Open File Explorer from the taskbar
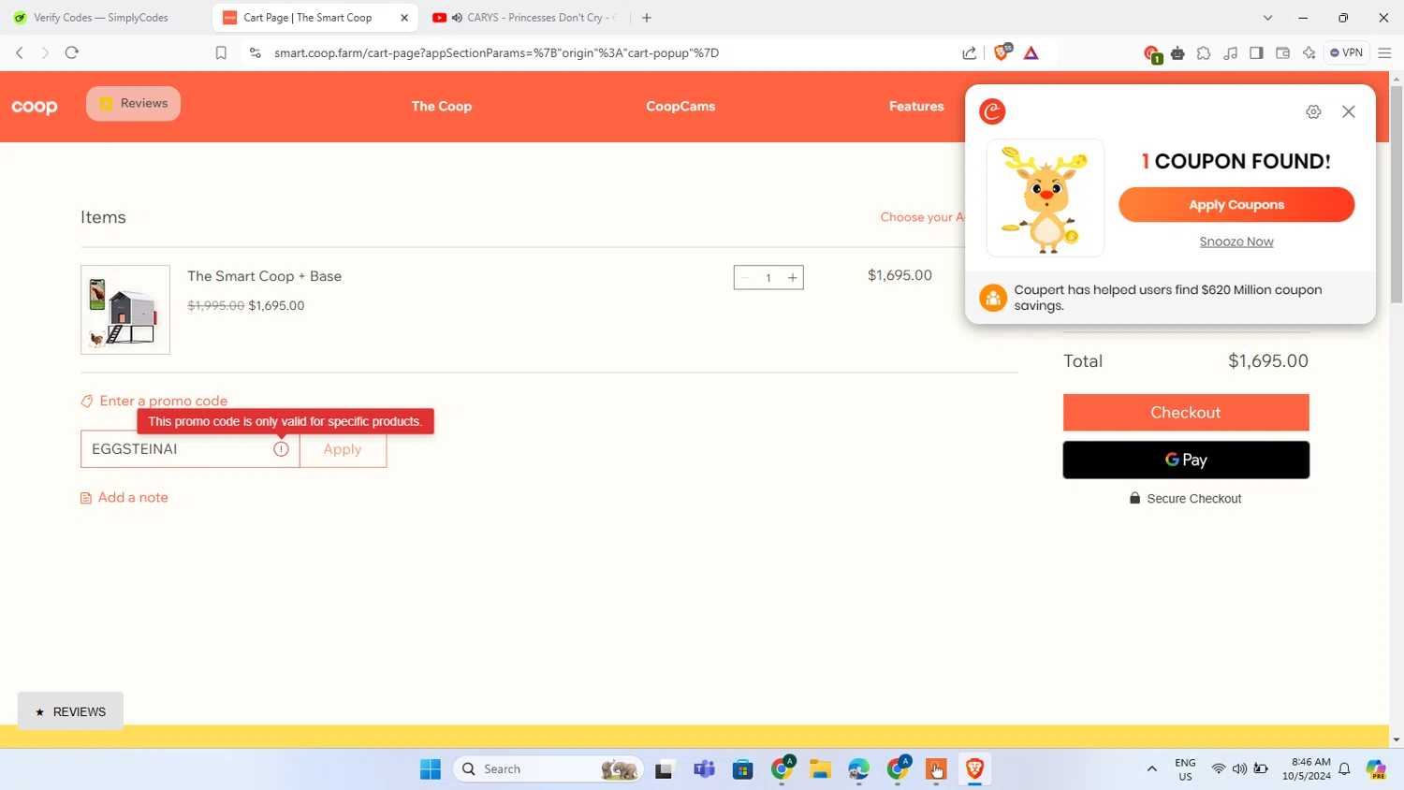This screenshot has width=1404, height=790. [x=821, y=769]
